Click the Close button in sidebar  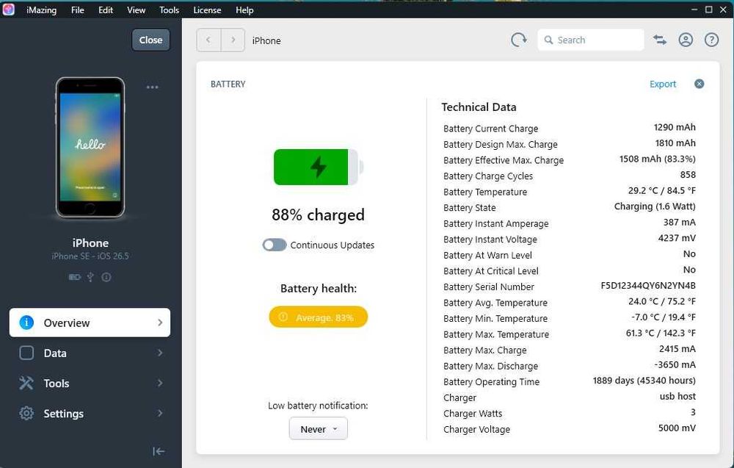tap(150, 40)
